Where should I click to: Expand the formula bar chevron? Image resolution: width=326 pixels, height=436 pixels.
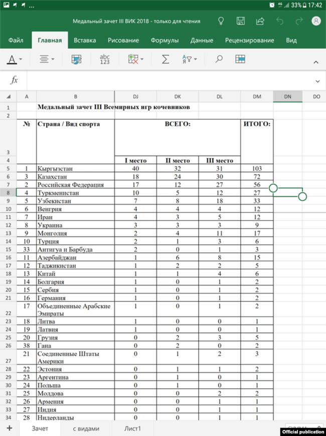(x=317, y=81)
